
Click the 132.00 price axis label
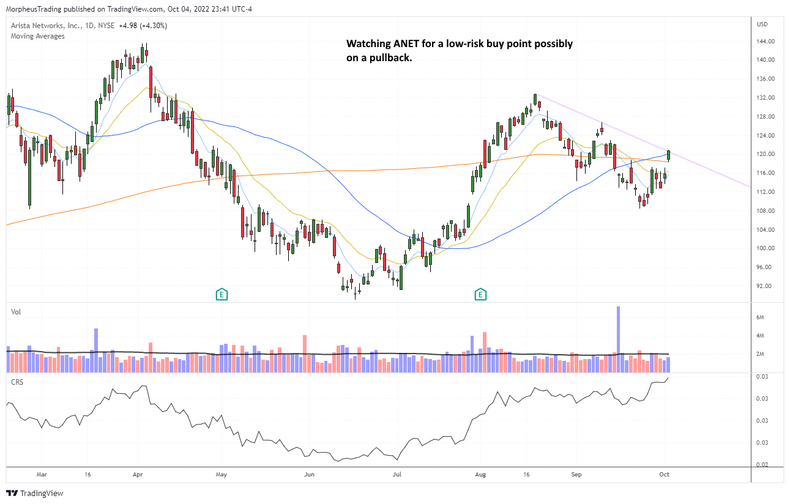[766, 98]
